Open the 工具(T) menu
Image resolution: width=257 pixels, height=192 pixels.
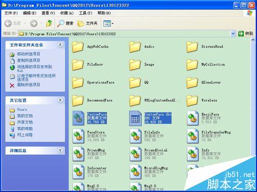coord(85,13)
